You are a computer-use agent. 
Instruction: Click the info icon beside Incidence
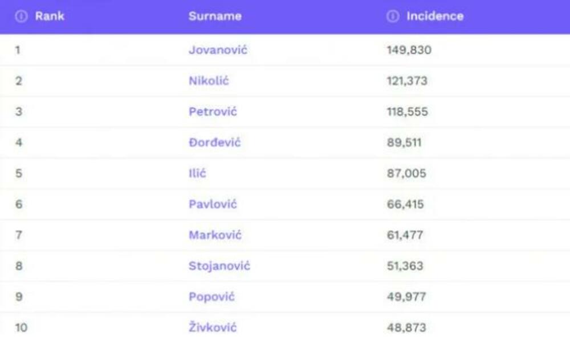point(392,16)
